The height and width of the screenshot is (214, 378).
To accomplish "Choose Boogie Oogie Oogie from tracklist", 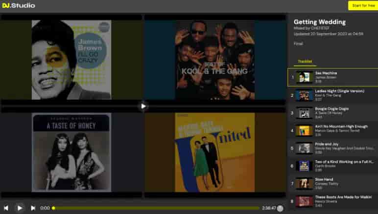I will point(333,112).
